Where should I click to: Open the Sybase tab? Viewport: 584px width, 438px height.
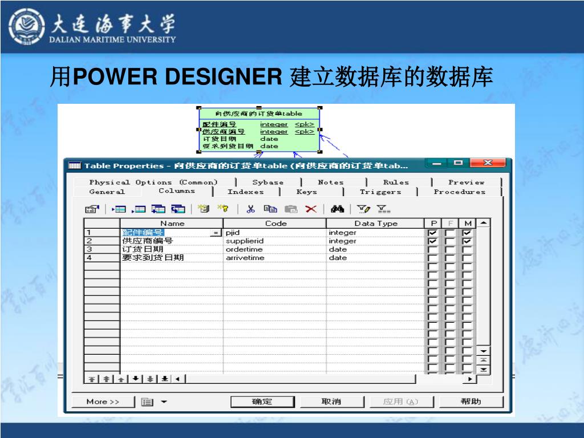(268, 182)
